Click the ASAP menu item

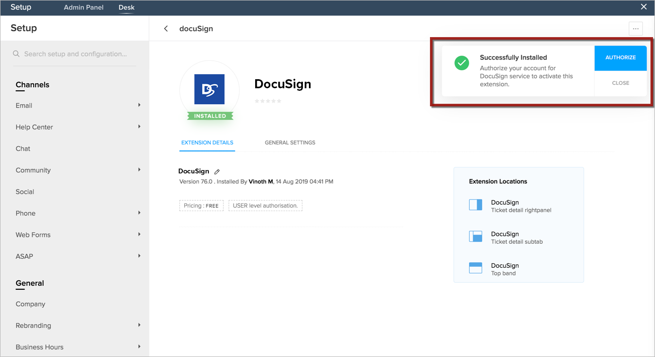click(x=25, y=256)
